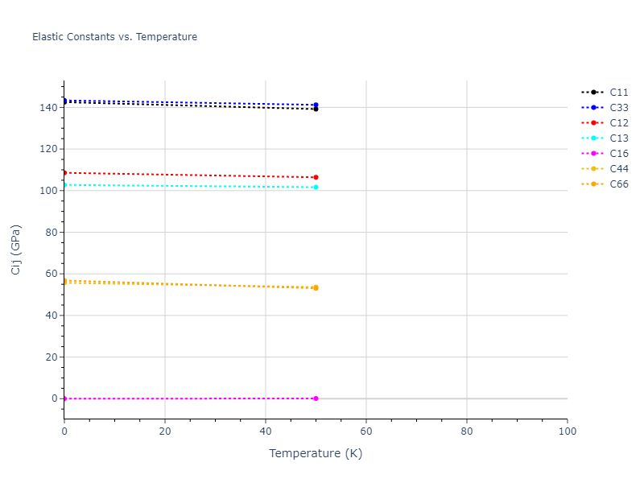Select the cyan C13 marker at 50 K
The width and height of the screenshot is (644, 483).
tap(316, 188)
